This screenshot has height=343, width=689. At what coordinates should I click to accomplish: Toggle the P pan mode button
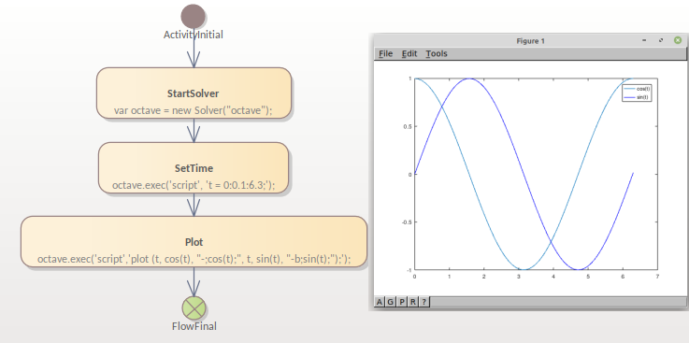tap(402, 302)
